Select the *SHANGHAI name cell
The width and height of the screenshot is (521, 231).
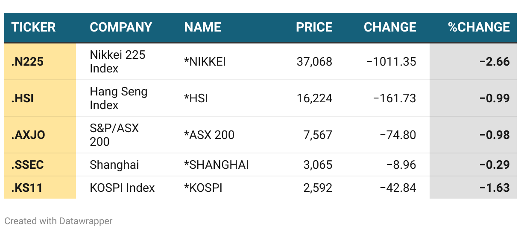coord(217,165)
